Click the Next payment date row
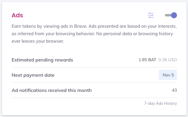The height and width of the screenshot is (117, 188). tap(94, 75)
